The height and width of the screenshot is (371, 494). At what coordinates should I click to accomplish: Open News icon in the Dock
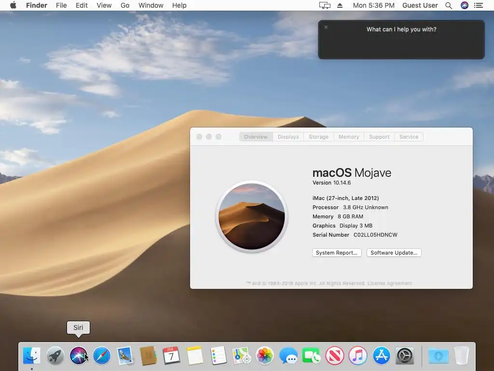point(335,356)
